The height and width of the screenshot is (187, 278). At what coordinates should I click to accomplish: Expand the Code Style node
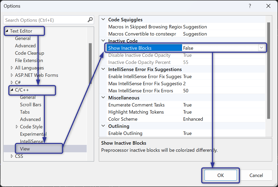point(17,127)
